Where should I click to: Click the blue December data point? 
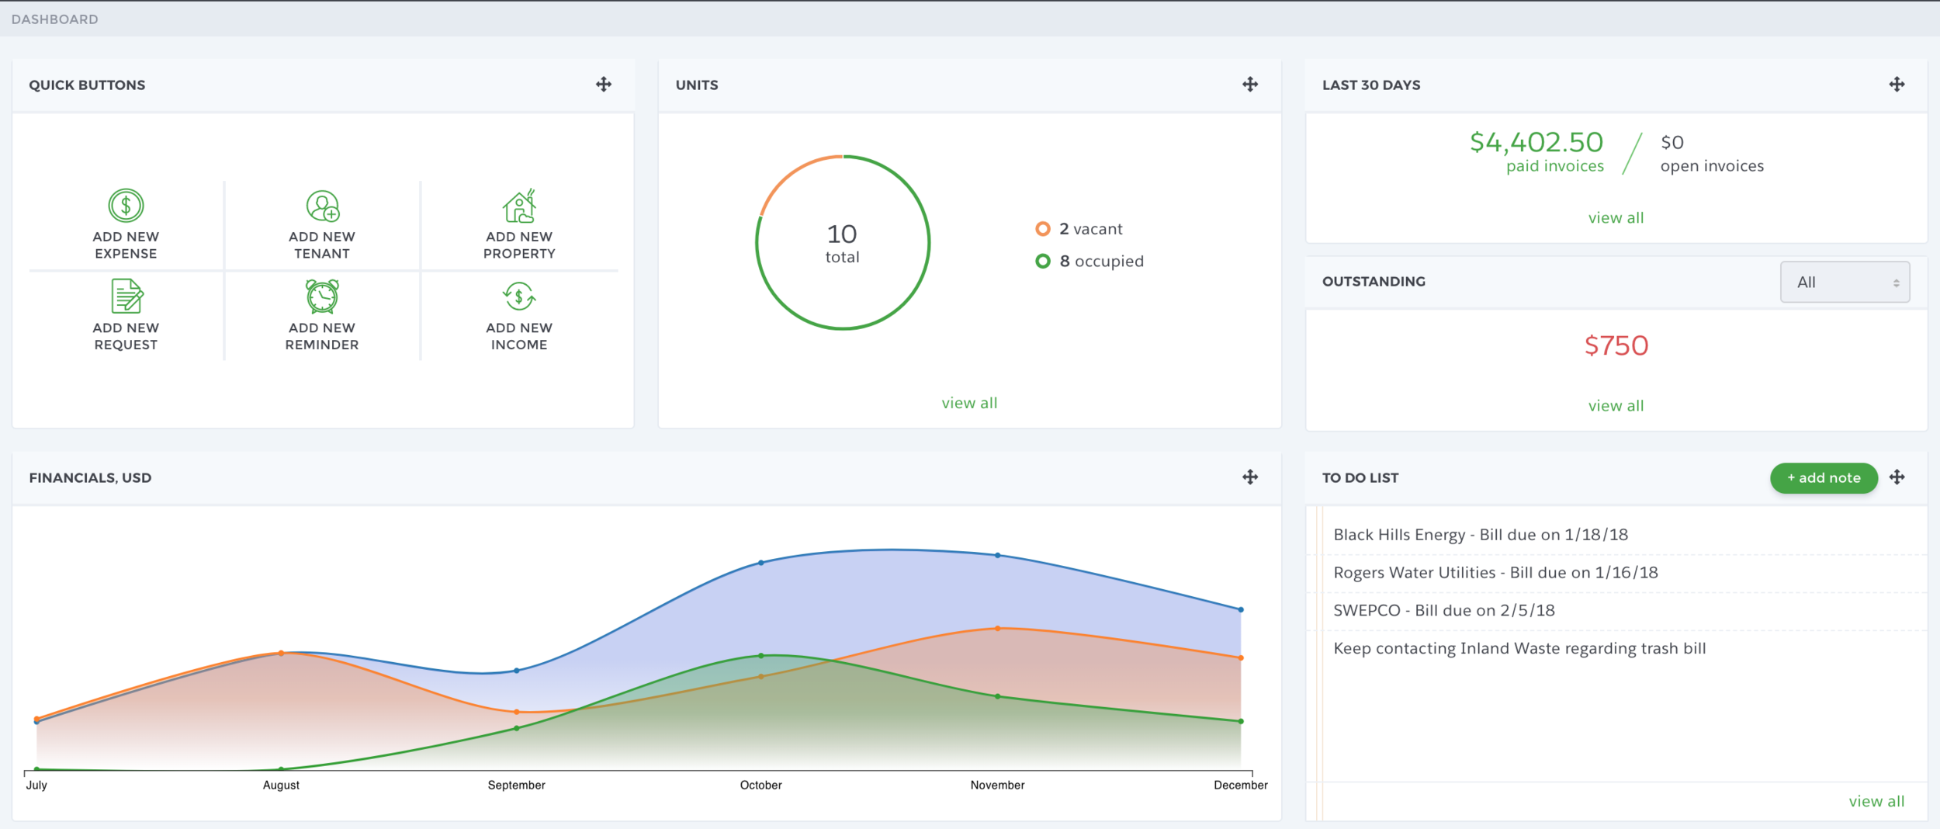point(1241,610)
